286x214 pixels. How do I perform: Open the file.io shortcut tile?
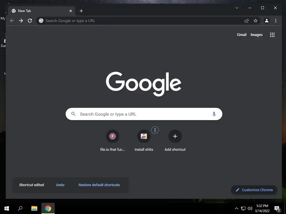[x=113, y=140]
